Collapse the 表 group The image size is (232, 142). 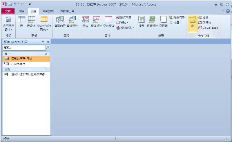click(46, 54)
